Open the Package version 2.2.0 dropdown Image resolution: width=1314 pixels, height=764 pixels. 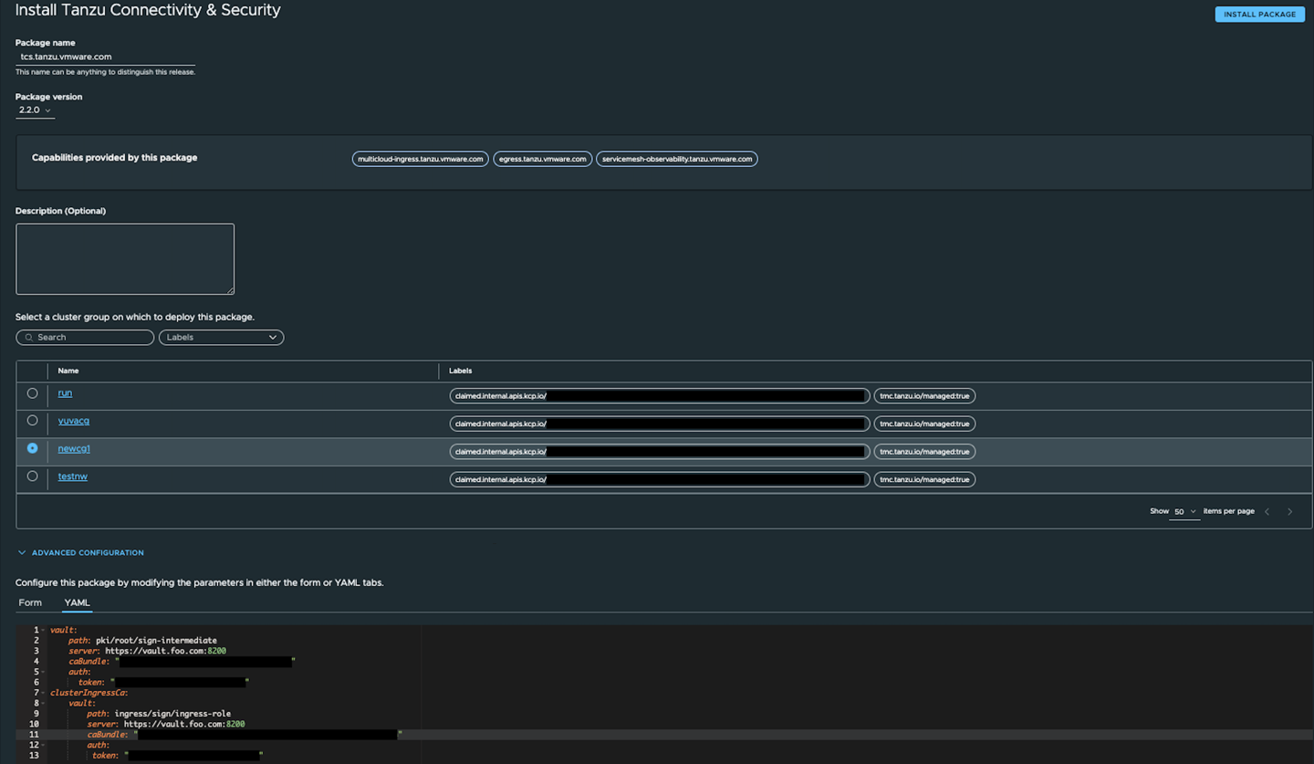pyautogui.click(x=35, y=110)
